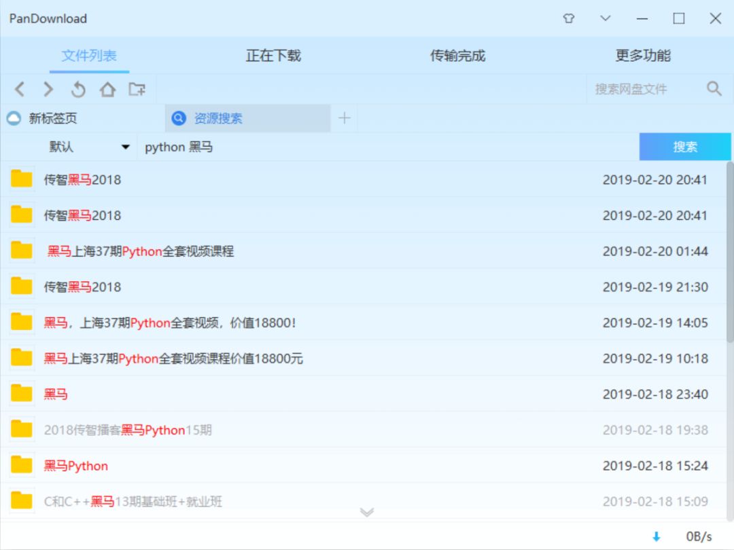Click date 2019-02-19 14:05

[x=655, y=323]
